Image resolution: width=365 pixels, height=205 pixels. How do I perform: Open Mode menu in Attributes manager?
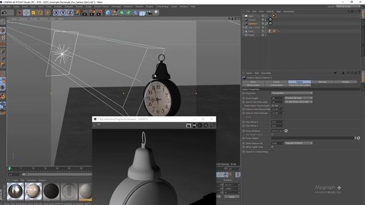249,73
